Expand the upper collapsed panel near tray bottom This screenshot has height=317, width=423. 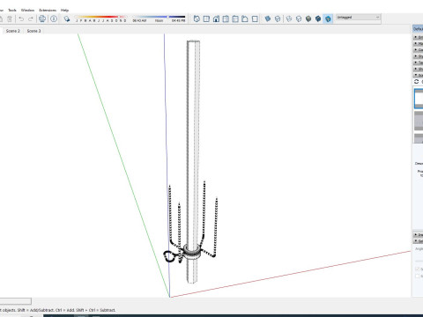[x=416, y=234]
